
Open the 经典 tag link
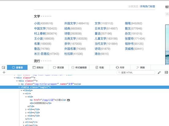click(67, 28)
